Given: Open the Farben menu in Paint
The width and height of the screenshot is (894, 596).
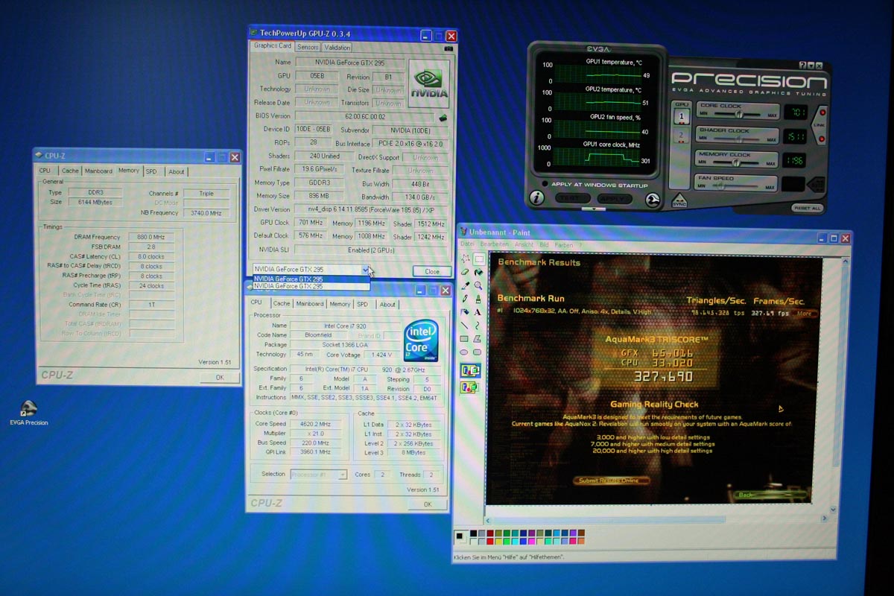Looking at the screenshot, I should pos(564,244).
